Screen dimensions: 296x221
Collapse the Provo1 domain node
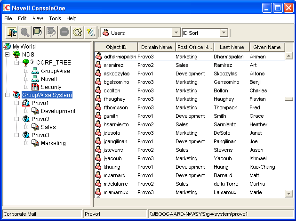click(16, 103)
